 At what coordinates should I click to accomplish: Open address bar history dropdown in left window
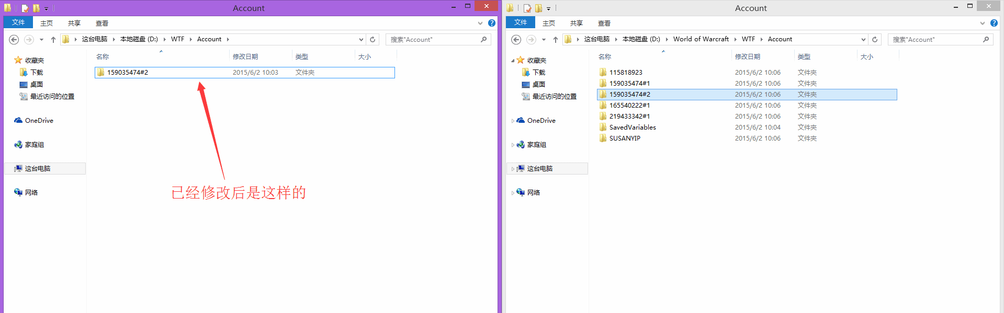361,40
